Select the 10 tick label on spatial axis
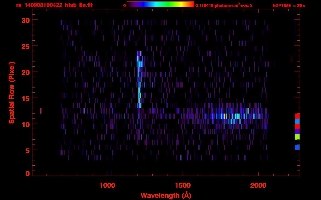 pos(26,124)
